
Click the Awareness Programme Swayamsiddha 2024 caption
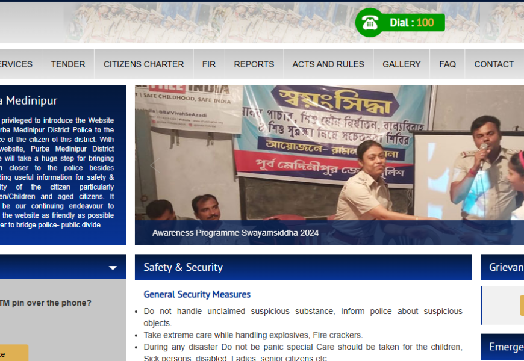pos(235,233)
